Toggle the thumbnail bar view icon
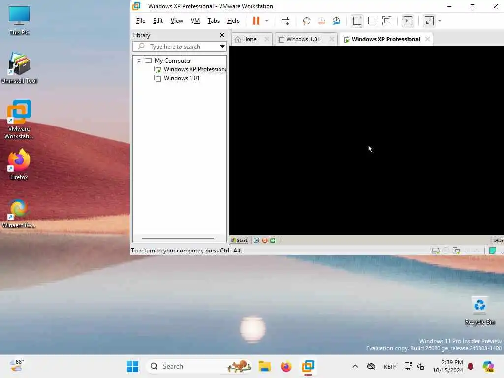This screenshot has width=504, height=378. coord(372,21)
